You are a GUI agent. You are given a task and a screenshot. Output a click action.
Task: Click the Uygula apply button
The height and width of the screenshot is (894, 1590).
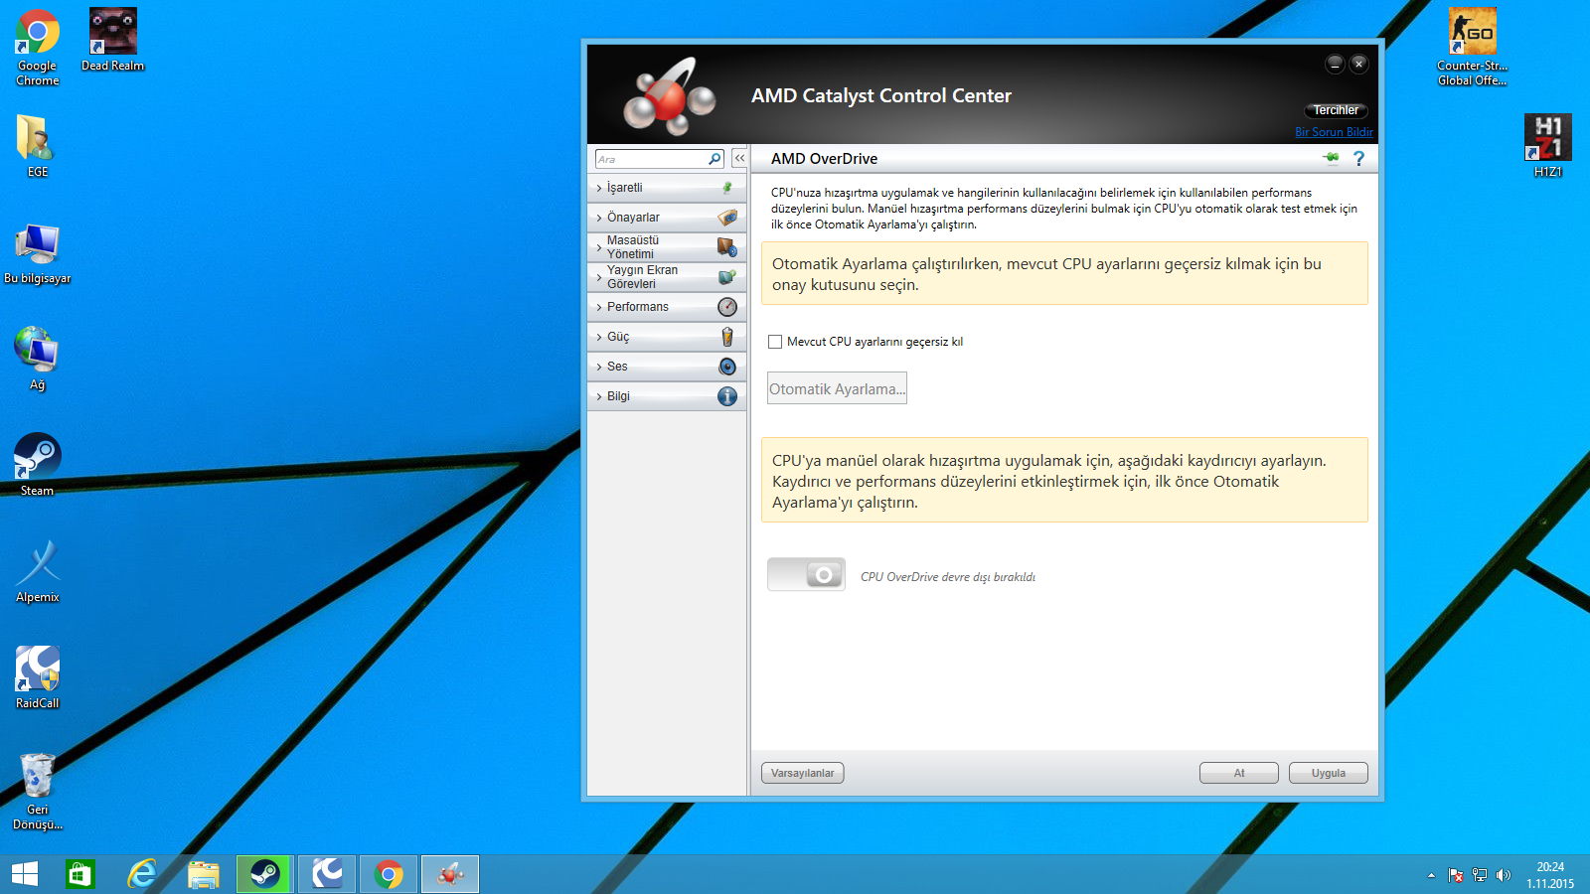(x=1329, y=773)
